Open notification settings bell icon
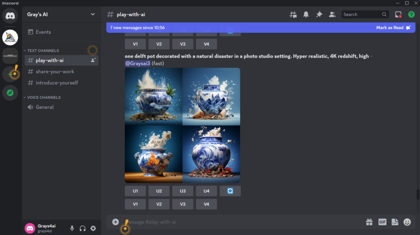Viewport: 420px width, 235px height. point(306,14)
